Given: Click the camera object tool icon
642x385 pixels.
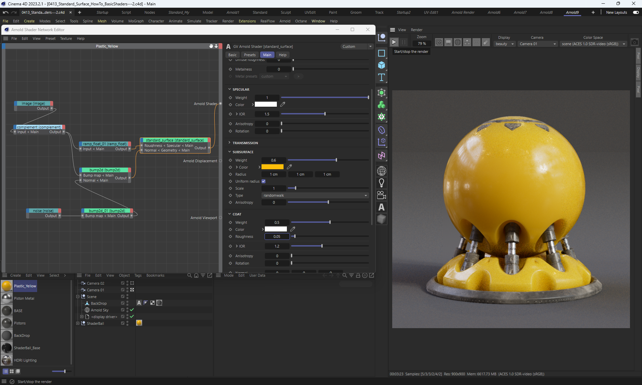Looking at the screenshot, I should pos(381,195).
